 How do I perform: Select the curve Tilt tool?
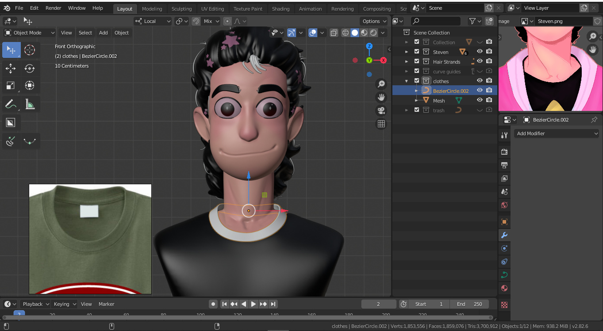click(30, 141)
